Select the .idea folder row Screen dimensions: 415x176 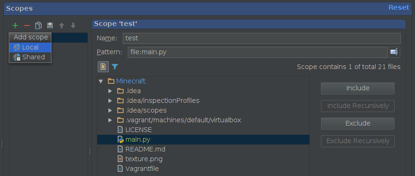[203, 91]
